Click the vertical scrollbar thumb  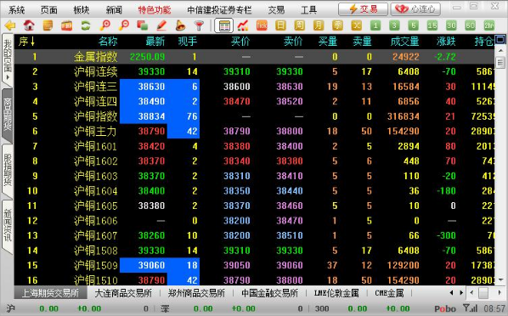point(500,62)
